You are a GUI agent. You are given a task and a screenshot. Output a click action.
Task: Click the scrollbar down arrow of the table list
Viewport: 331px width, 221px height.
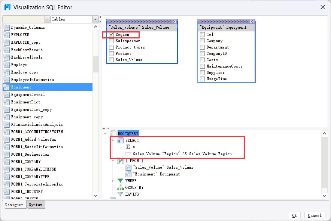pyautogui.click(x=96, y=196)
